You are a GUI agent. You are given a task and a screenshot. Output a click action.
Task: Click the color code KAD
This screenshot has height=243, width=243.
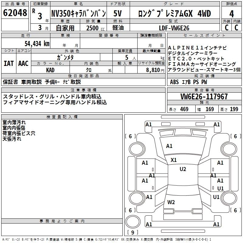[50, 70]
